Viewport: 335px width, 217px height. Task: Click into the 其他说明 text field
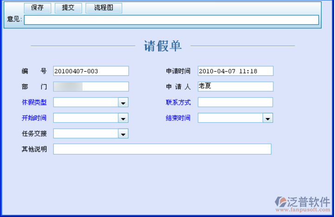(x=162, y=149)
